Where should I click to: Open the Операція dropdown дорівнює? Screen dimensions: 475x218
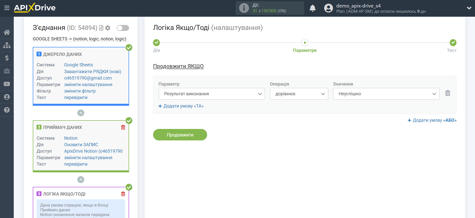299,94
